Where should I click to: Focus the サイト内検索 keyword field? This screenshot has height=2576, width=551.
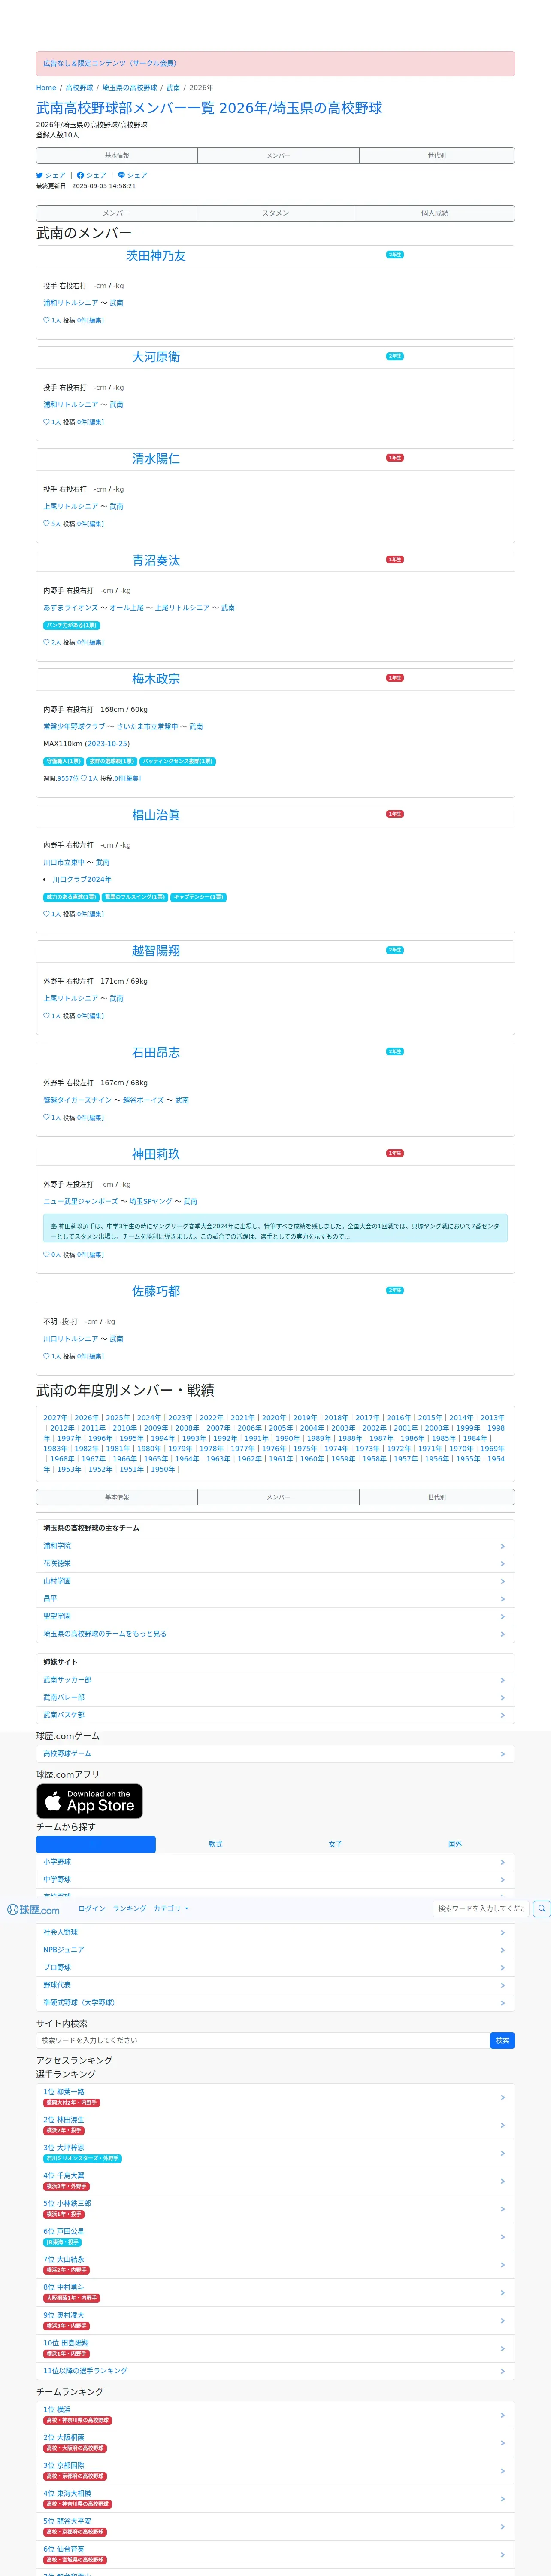(x=262, y=2040)
